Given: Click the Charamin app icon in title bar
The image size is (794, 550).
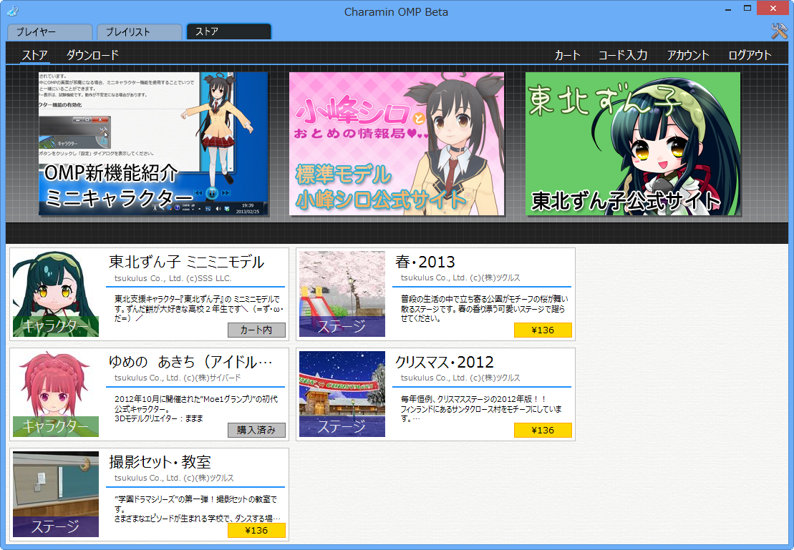Looking at the screenshot, I should [x=13, y=9].
